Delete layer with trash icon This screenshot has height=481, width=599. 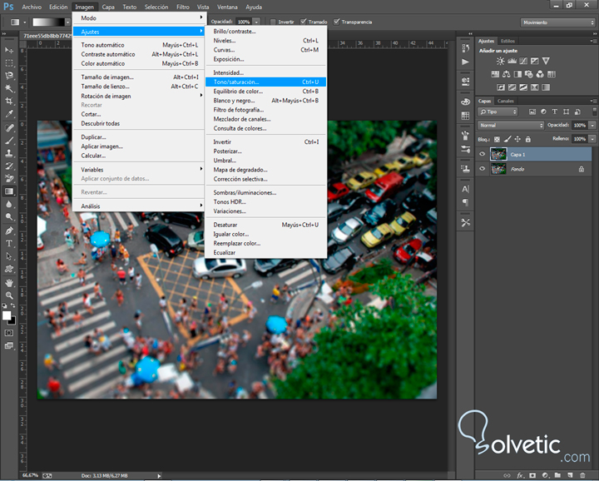coord(582,475)
